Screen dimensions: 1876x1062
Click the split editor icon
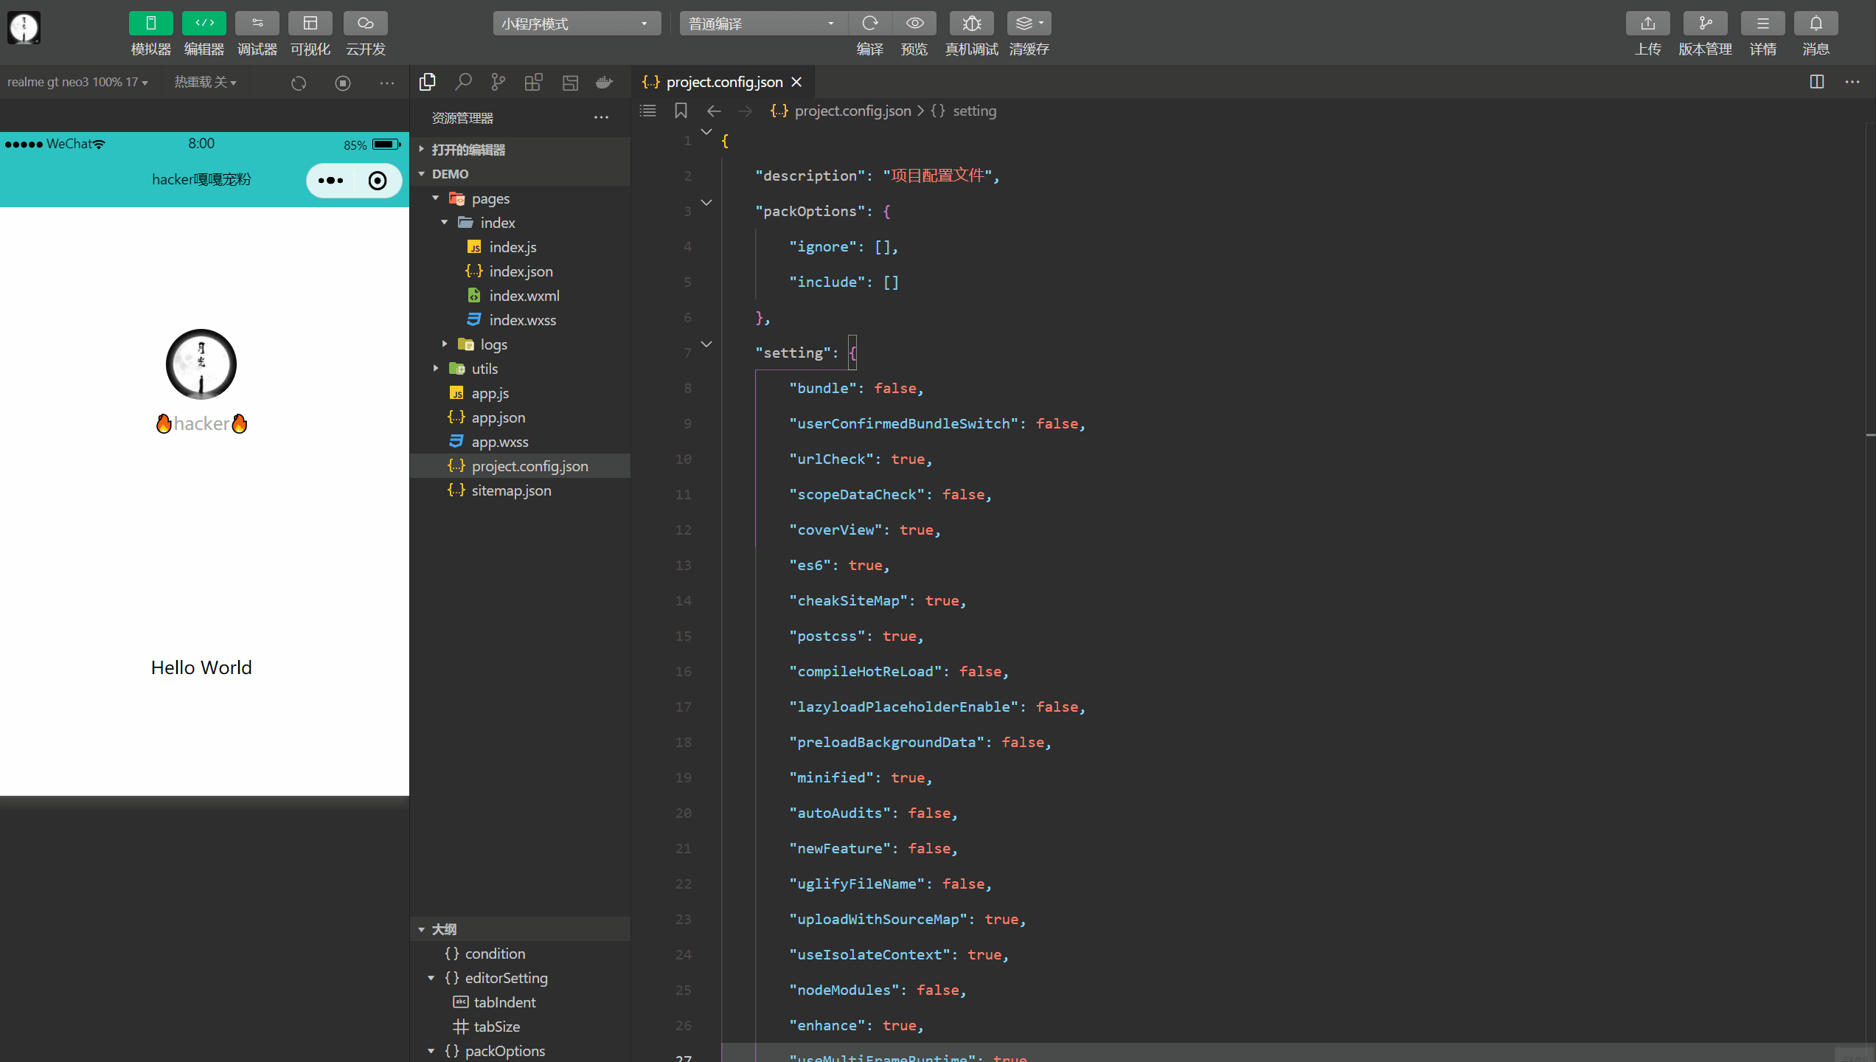(1816, 82)
